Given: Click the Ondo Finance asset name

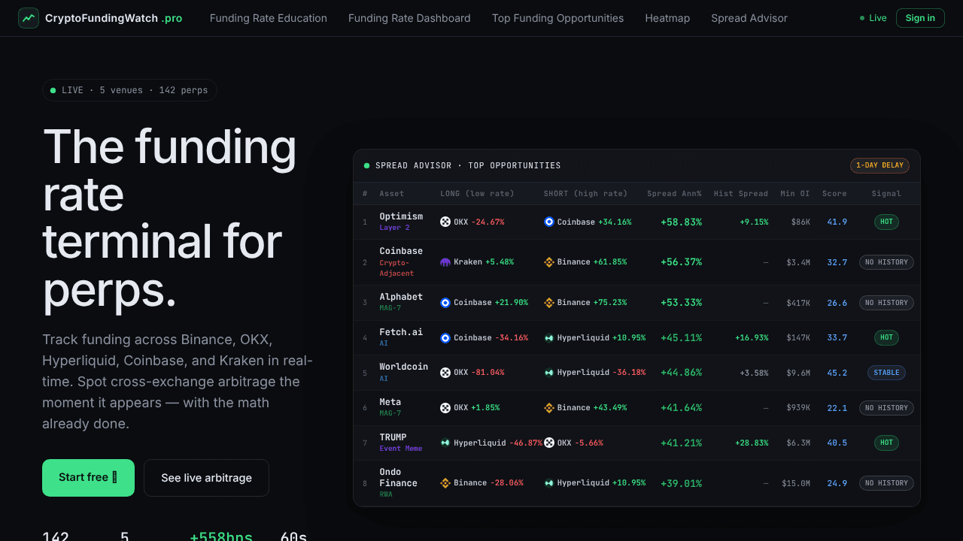Looking at the screenshot, I should pos(398,478).
